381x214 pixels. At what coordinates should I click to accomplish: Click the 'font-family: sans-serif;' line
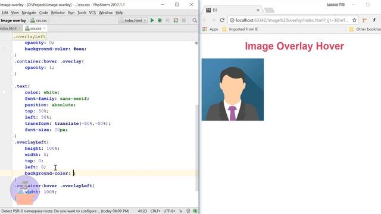[57, 99]
